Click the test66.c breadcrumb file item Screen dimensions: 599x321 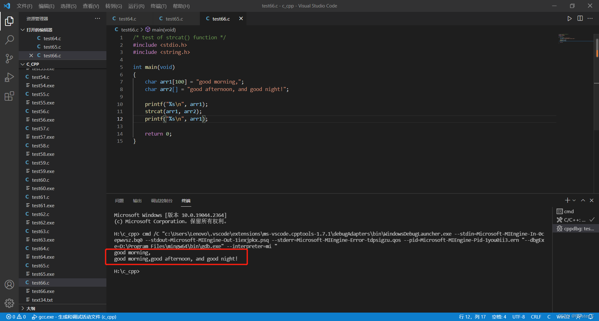(126, 30)
